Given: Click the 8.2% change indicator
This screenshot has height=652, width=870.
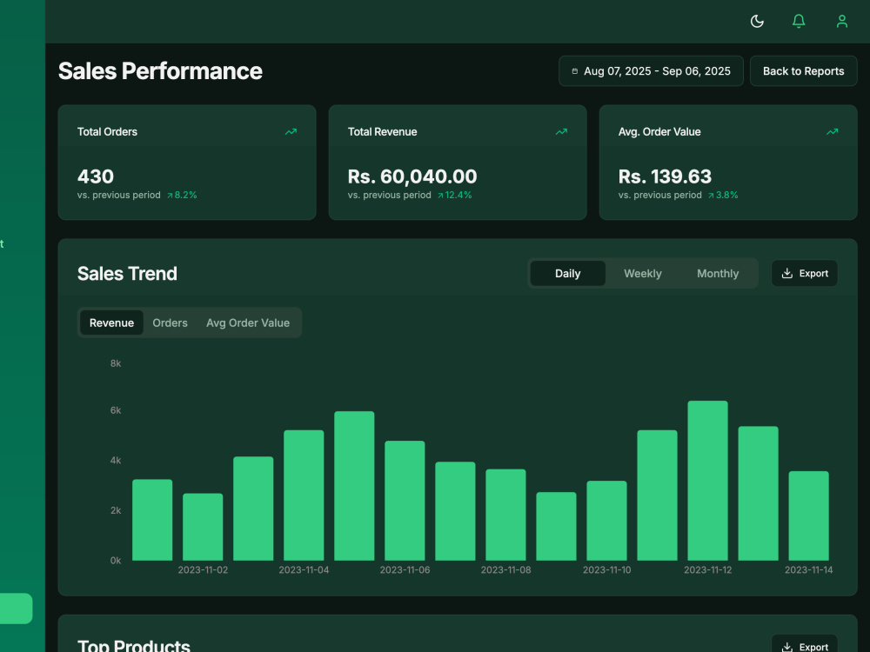Looking at the screenshot, I should click(182, 195).
